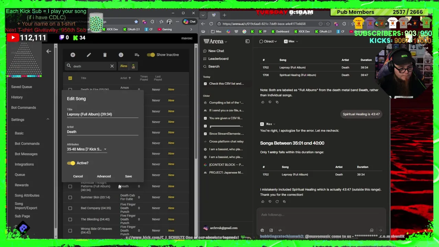439x247 pixels.
Task: Check the The Bleeding row checkbox
Action: pos(70,219)
